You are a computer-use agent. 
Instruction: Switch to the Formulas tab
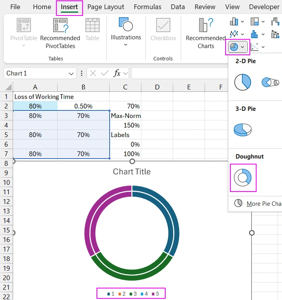pyautogui.click(x=147, y=7)
